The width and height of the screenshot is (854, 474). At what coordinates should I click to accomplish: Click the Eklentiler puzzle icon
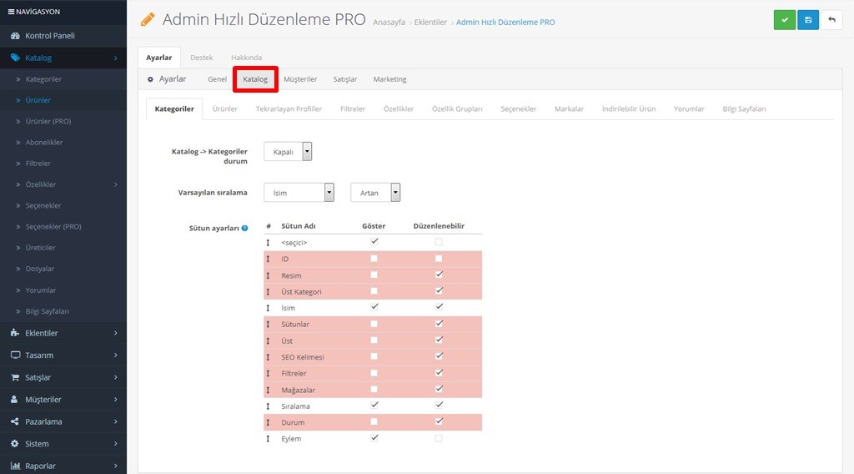click(x=15, y=333)
